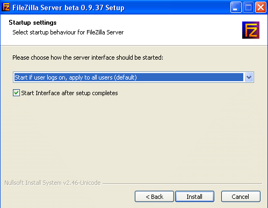Select the 'Start if user logs on' combo box

133,77
